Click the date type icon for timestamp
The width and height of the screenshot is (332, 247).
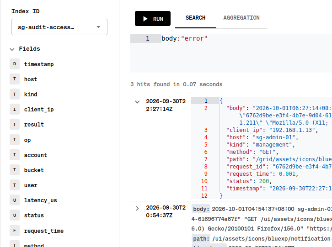[15, 64]
